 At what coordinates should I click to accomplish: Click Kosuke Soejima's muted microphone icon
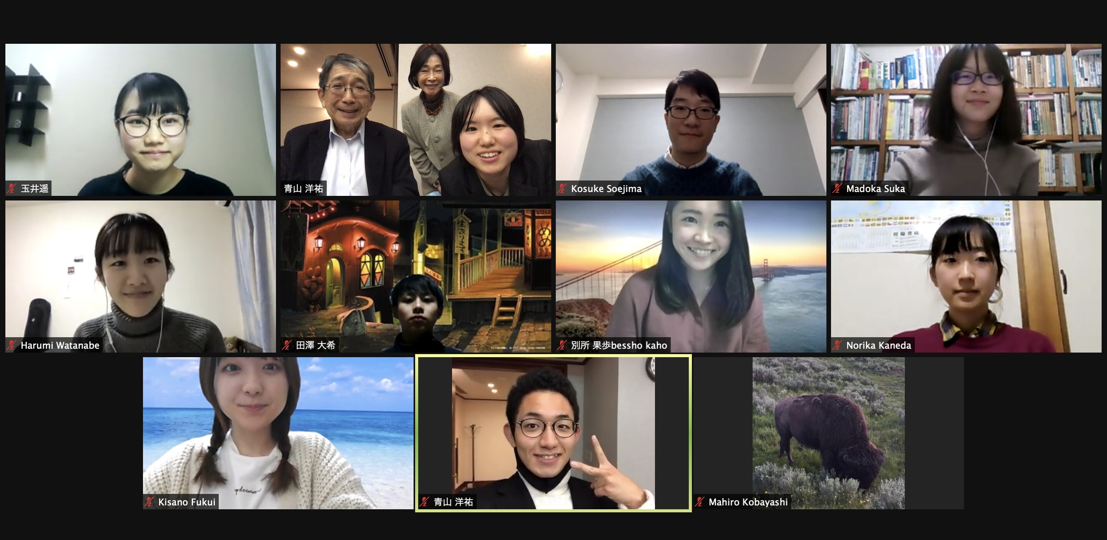tap(562, 189)
